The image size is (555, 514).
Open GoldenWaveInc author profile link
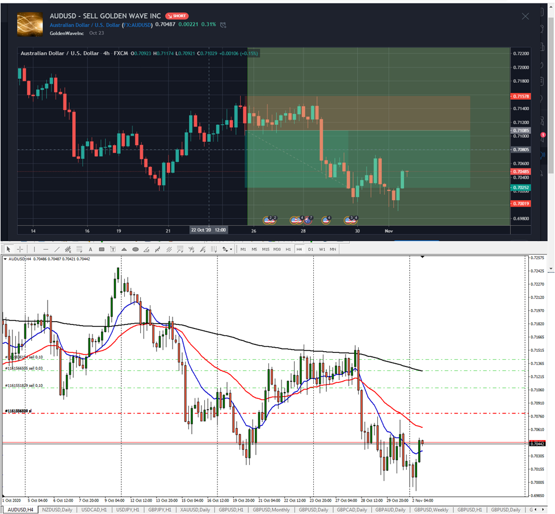67,33
